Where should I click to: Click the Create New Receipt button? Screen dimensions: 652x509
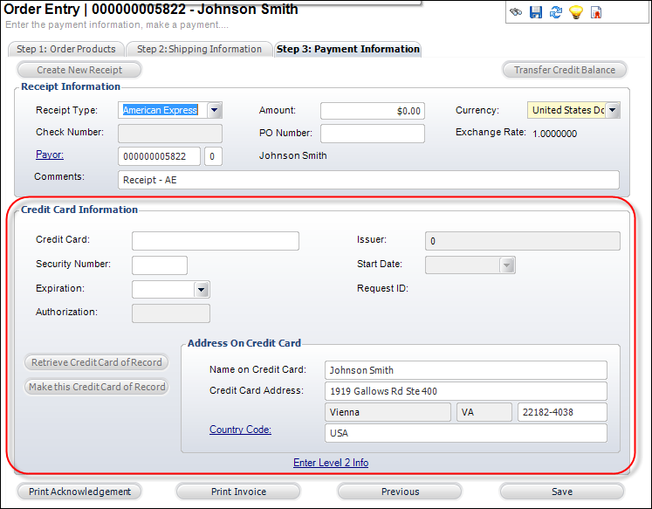(79, 70)
